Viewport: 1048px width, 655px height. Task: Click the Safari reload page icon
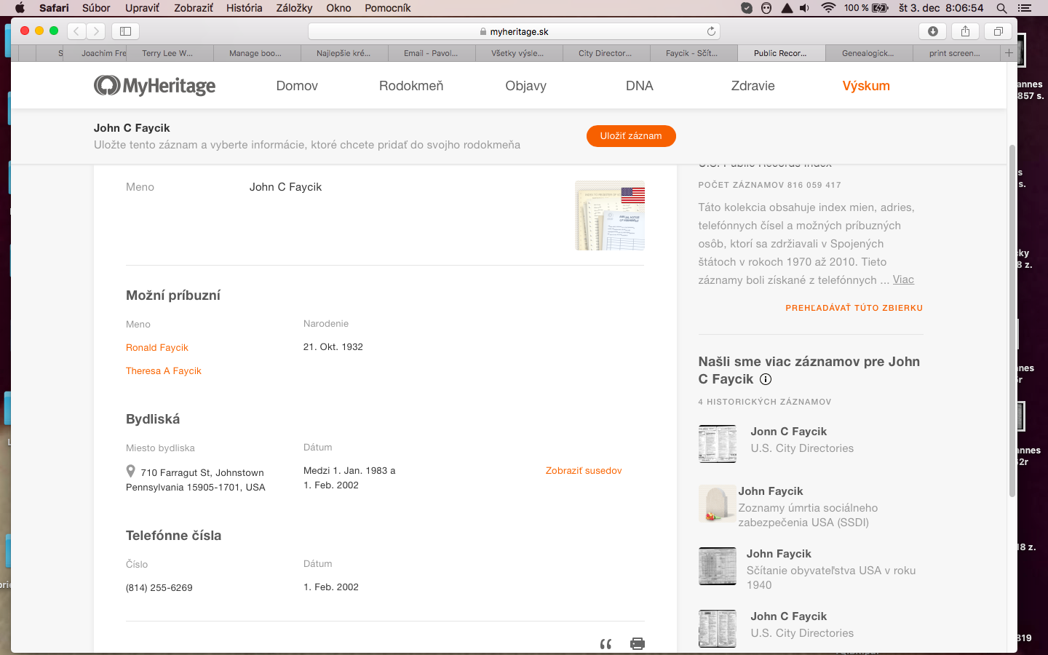pyautogui.click(x=711, y=31)
